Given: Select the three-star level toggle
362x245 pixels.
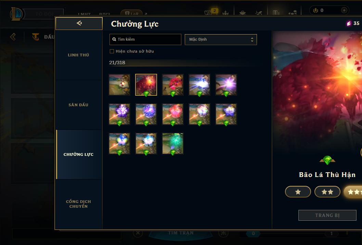Looking at the screenshot, I should (353, 192).
